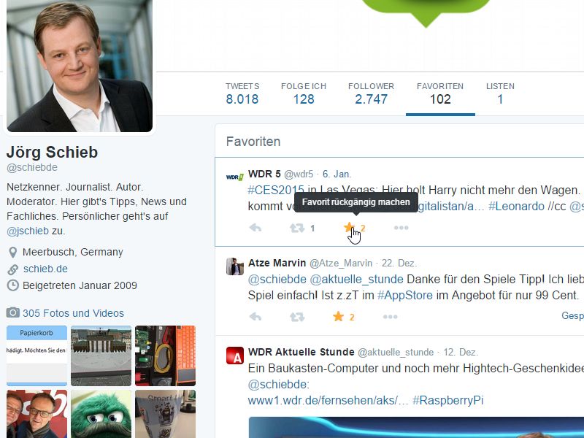Click the Favoriten section heading
Viewport: 584px width, 438px height.
point(253,142)
